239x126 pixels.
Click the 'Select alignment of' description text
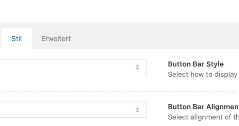pos(203,117)
